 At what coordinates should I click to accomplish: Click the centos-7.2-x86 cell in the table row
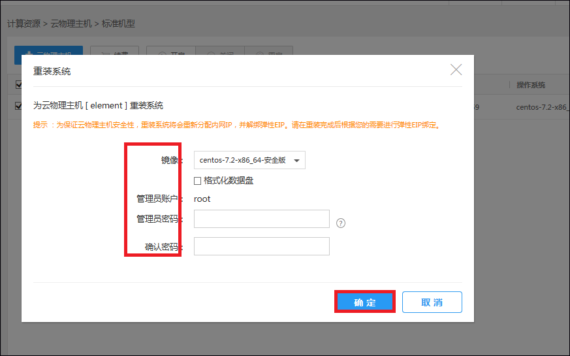coord(541,107)
